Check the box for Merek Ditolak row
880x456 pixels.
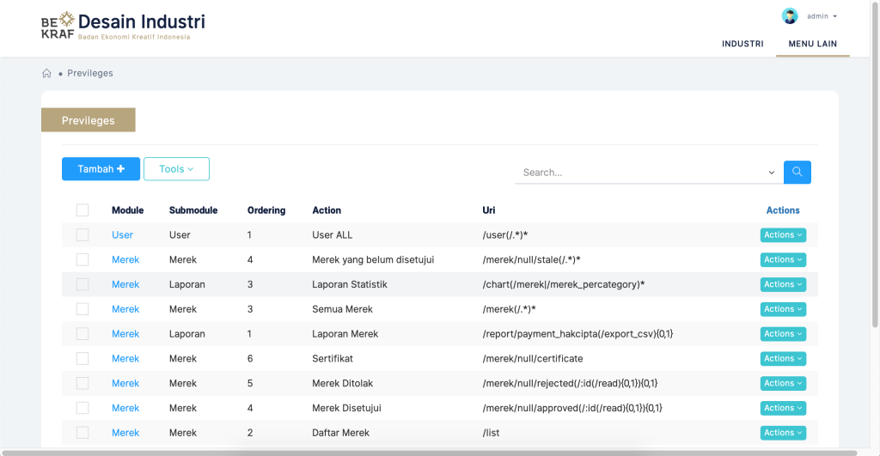pyautogui.click(x=82, y=382)
